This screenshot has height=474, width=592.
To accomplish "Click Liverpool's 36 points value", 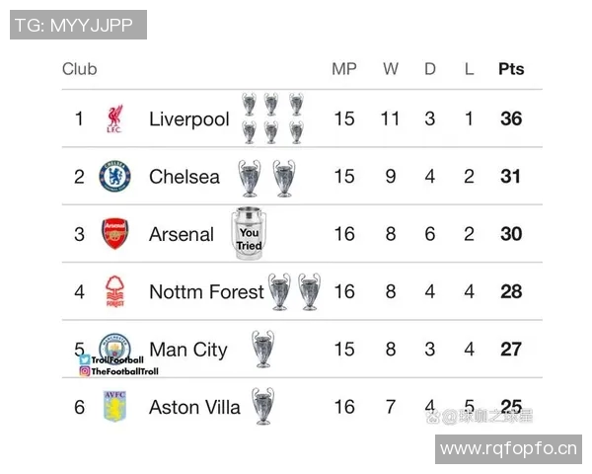I will [x=511, y=119].
